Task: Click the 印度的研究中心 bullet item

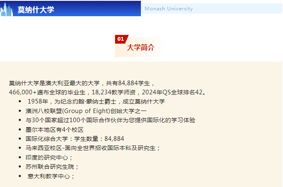Action: tap(49, 157)
